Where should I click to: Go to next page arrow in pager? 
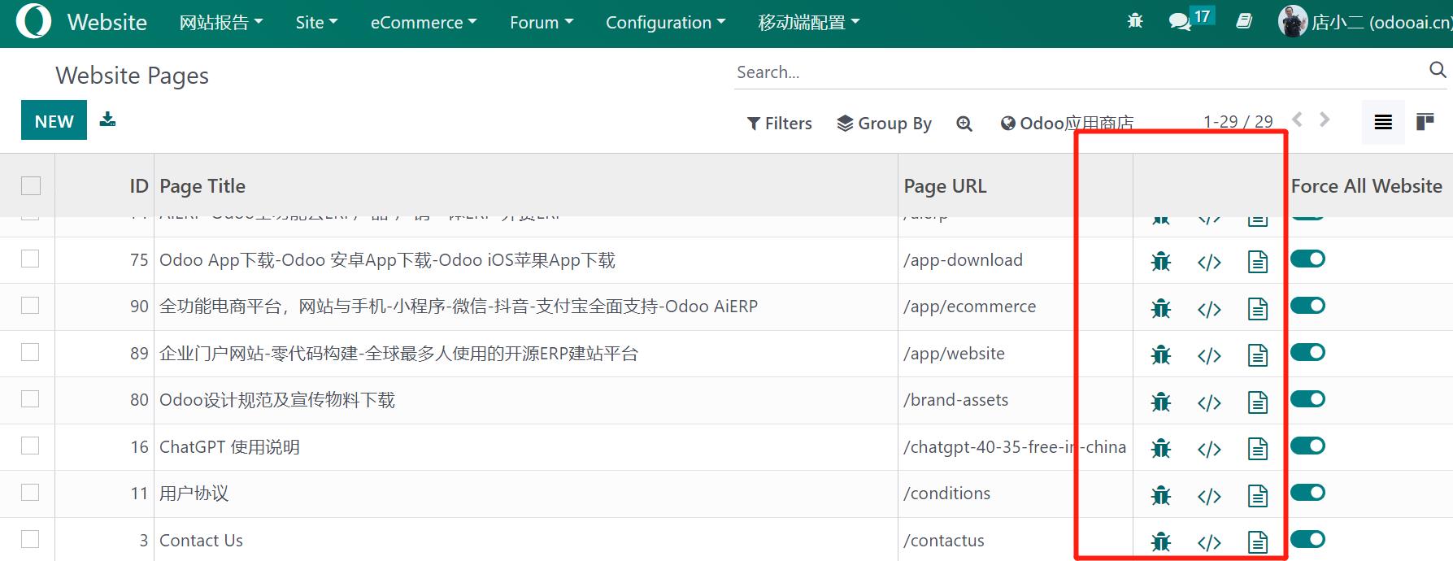pos(1325,120)
